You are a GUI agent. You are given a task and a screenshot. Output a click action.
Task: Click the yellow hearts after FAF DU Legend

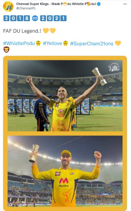click(x=49, y=31)
